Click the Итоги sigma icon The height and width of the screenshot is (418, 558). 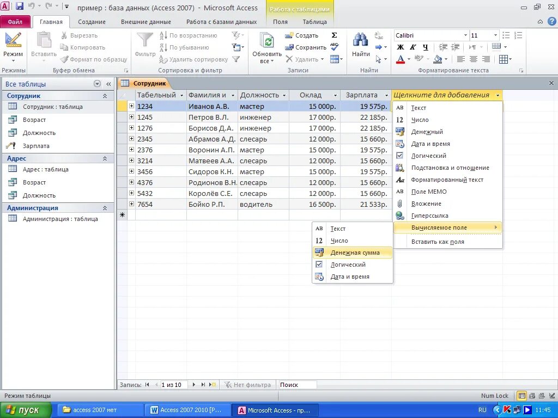point(334,35)
